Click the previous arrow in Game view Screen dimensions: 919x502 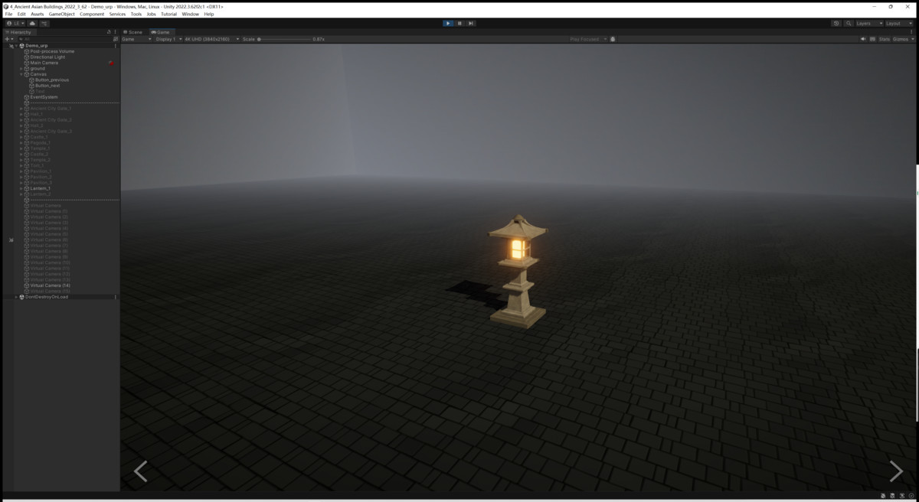click(141, 471)
